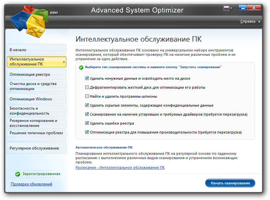Image resolution: width=270 pixels, height=200 pixels.
Task: Click the green checkmark beside scan type heading
Action: click(x=81, y=67)
